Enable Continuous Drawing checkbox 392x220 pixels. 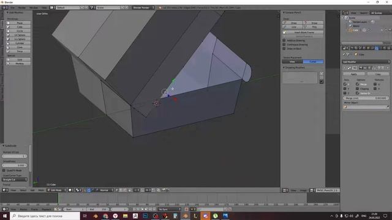(284, 45)
